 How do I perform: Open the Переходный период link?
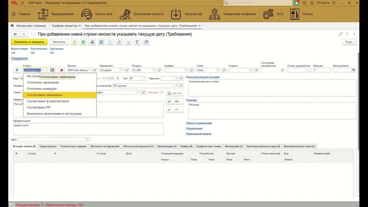tap(198, 134)
